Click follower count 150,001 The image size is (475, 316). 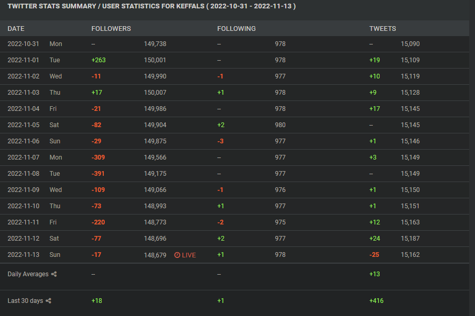point(155,60)
